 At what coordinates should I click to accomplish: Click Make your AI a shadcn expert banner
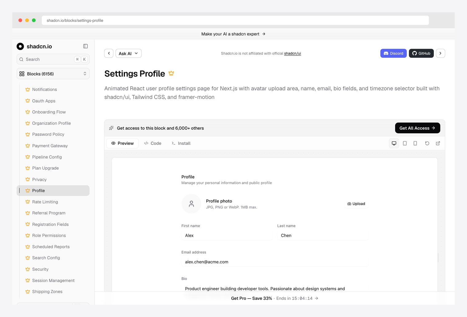click(x=233, y=34)
